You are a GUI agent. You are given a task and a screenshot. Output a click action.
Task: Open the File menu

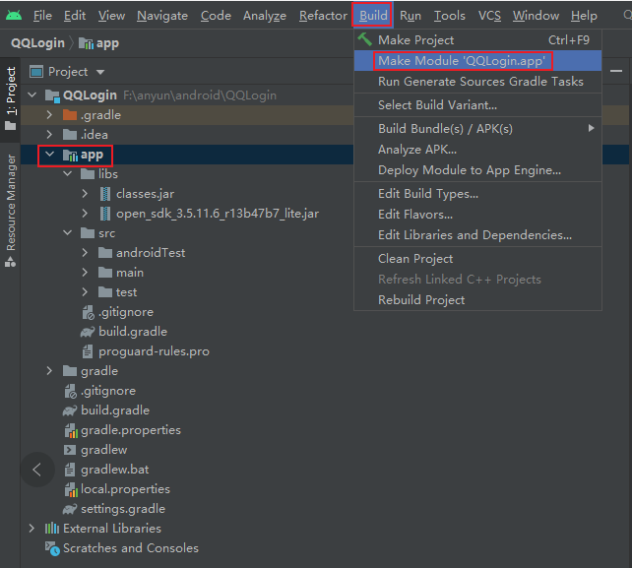point(42,16)
